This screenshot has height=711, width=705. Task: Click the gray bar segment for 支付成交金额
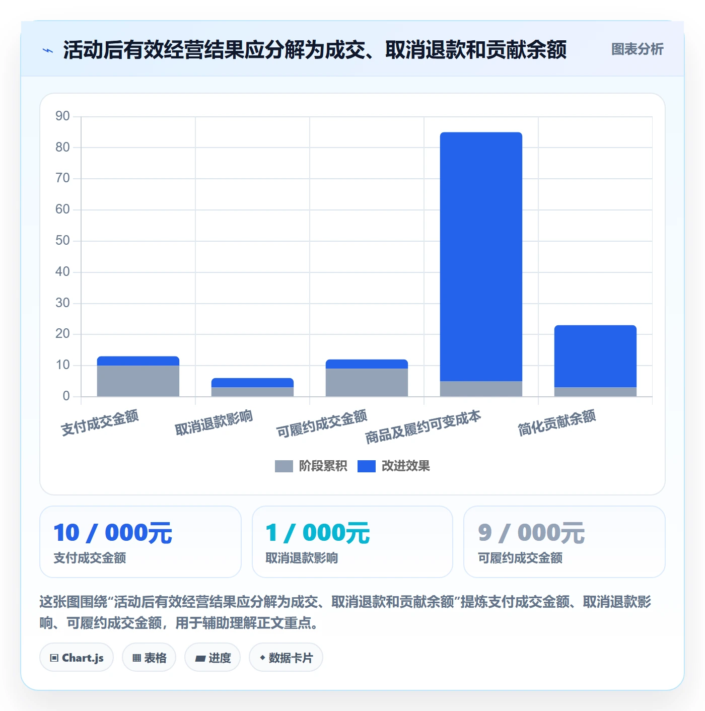(138, 381)
